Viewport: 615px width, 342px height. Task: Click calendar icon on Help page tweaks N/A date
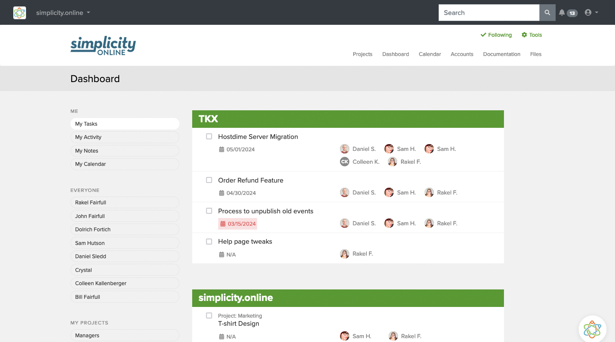(x=222, y=254)
